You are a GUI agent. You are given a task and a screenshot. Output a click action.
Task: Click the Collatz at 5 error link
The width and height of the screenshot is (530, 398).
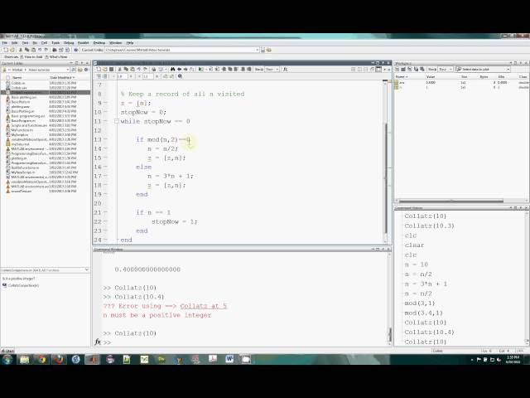click(203, 306)
